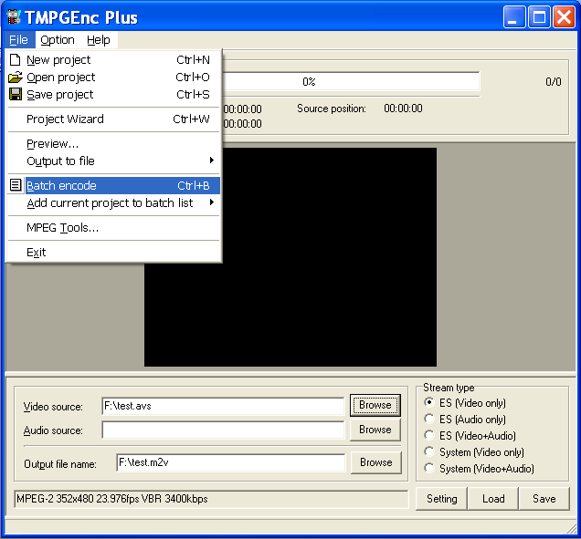This screenshot has height=539, width=581.
Task: Click the Save template button
Action: [x=544, y=499]
